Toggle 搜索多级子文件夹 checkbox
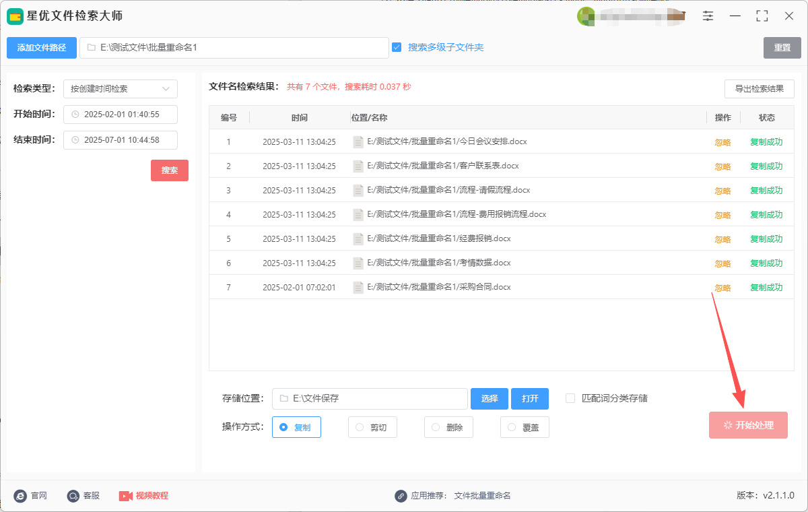The image size is (808, 512). coord(397,47)
